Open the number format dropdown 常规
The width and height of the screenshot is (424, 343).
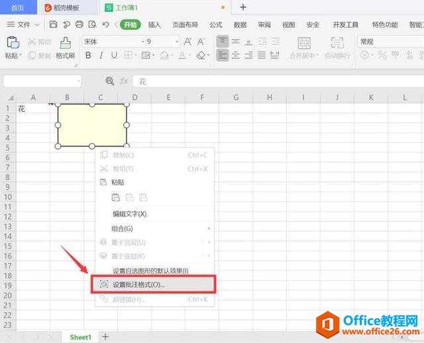pyautogui.click(x=390, y=42)
